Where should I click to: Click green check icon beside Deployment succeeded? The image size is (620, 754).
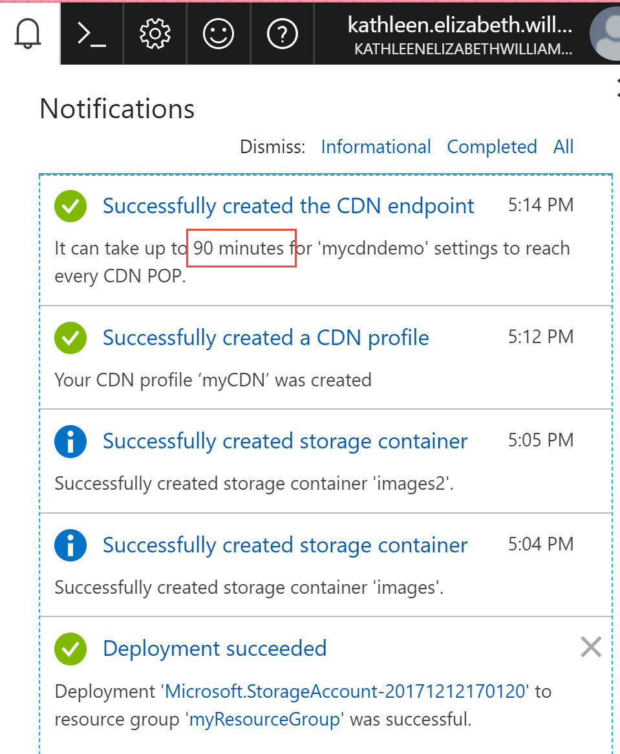(70, 649)
